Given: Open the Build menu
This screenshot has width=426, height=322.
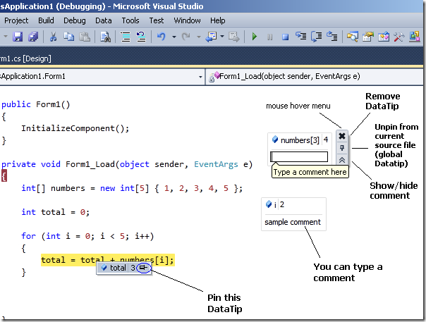Looking at the screenshot, I should [x=46, y=20].
